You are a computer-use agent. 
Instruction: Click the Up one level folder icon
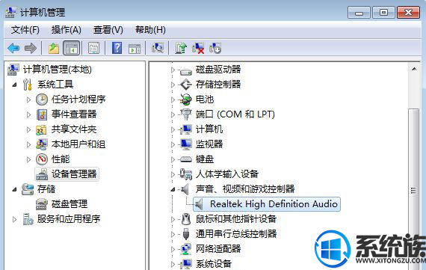[x=54, y=49]
